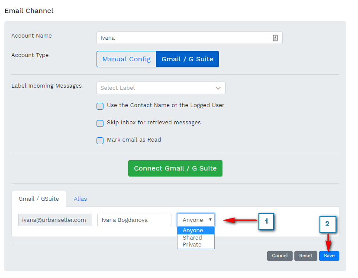Open the Alias tab
This screenshot has height=278, width=358.
pyautogui.click(x=80, y=199)
